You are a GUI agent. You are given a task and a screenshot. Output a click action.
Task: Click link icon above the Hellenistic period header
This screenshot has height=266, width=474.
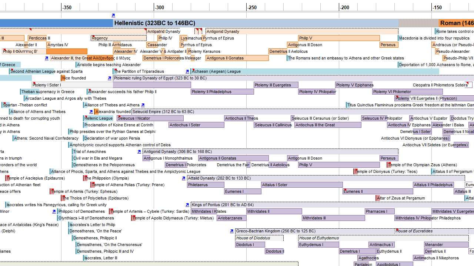113,16
